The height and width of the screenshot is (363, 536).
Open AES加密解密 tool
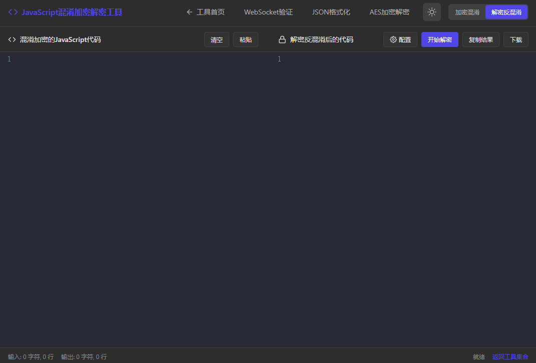tap(389, 12)
